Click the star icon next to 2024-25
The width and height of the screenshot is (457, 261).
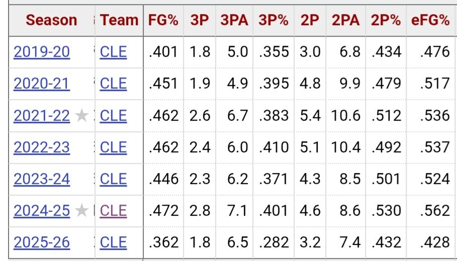[81, 211]
